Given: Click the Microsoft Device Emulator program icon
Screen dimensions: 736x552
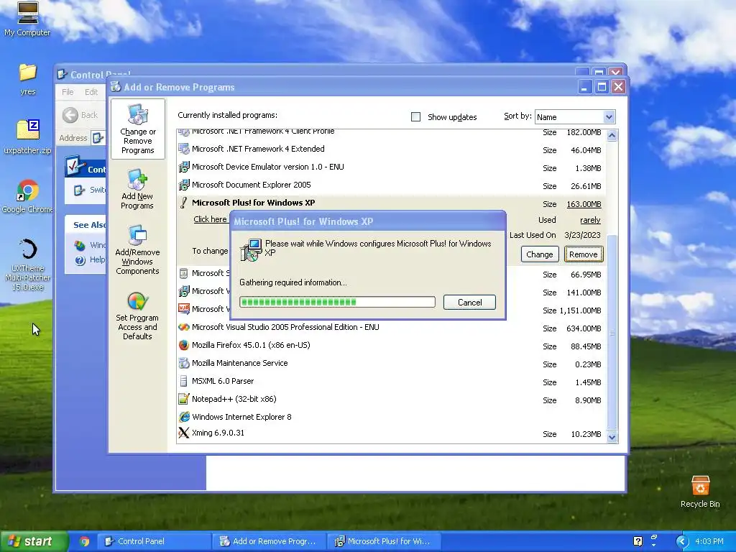Looking at the screenshot, I should click(x=184, y=167).
